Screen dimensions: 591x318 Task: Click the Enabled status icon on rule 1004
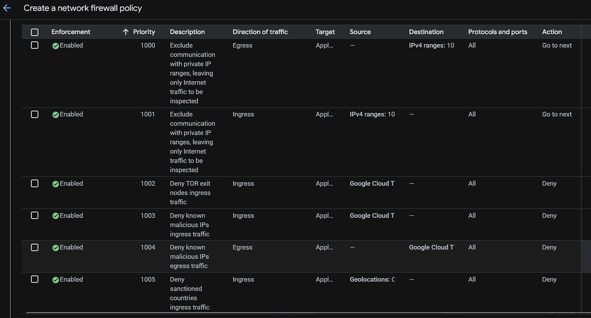tap(56, 247)
